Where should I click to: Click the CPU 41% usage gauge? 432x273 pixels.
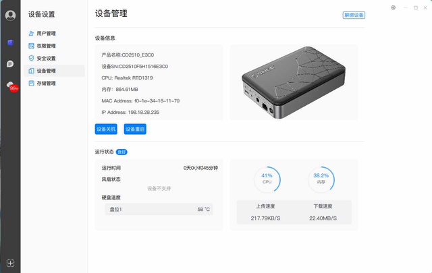click(x=267, y=179)
